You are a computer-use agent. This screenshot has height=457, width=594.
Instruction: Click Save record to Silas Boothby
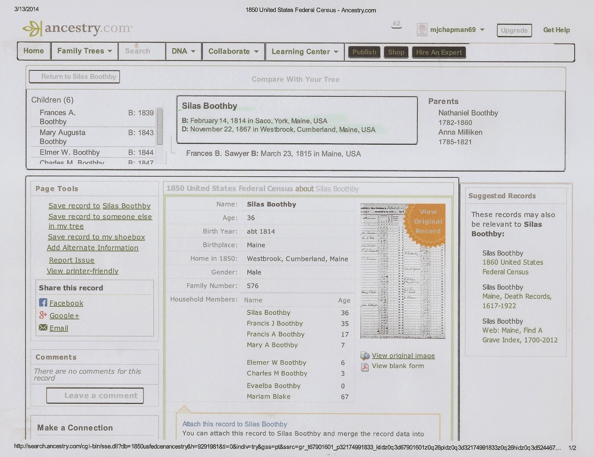(x=99, y=206)
